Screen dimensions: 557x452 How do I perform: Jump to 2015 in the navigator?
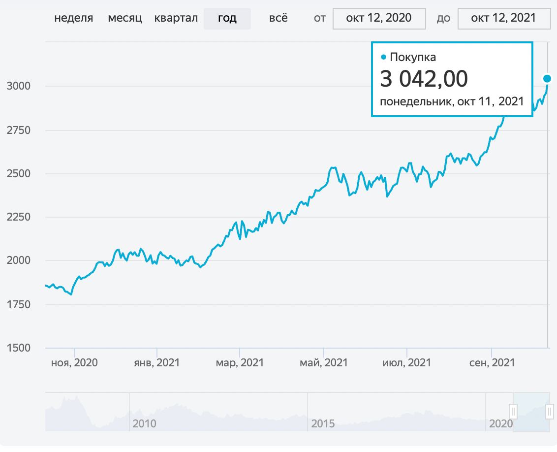coord(323,423)
